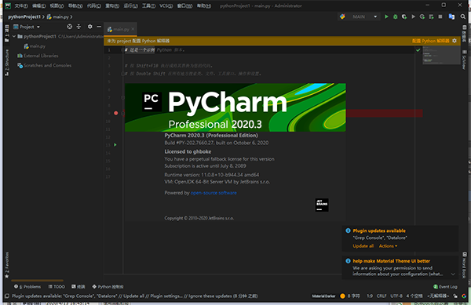The image size is (471, 305).
Task: Click the stop square in run toolbar
Action: [440, 16]
